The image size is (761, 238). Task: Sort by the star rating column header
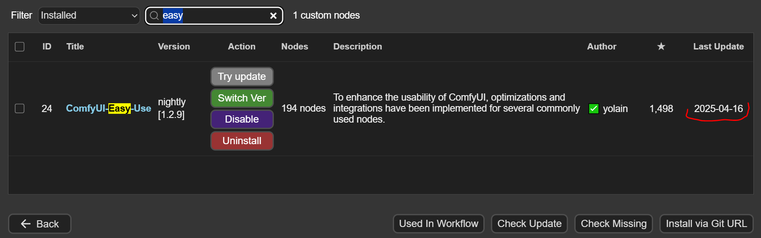(x=661, y=47)
